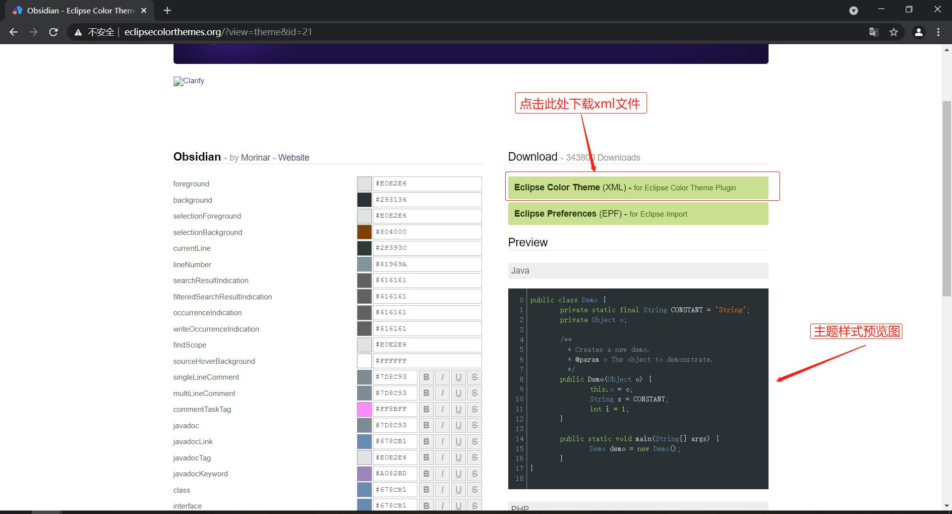Viewport: 952px width, 514px height.
Task: Open Morinar's Website link
Action: click(294, 158)
